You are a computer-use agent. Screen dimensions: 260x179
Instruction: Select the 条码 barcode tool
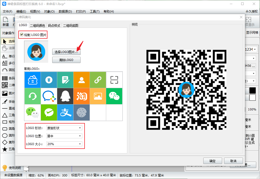(x=8, y=78)
